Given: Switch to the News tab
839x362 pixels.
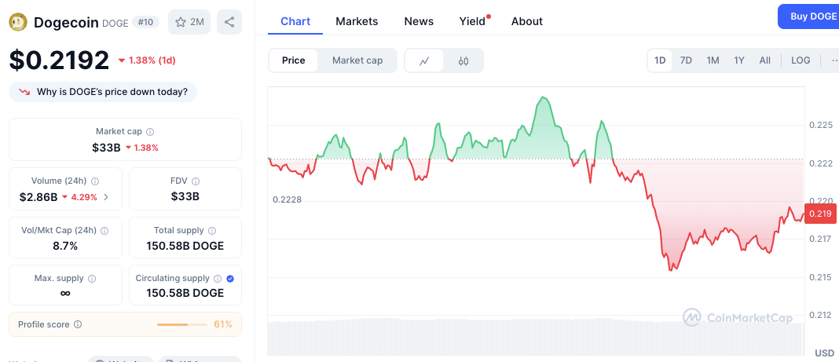Looking at the screenshot, I should pos(419,21).
